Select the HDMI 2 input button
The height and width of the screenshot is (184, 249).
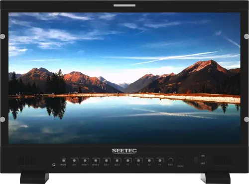click(96, 161)
